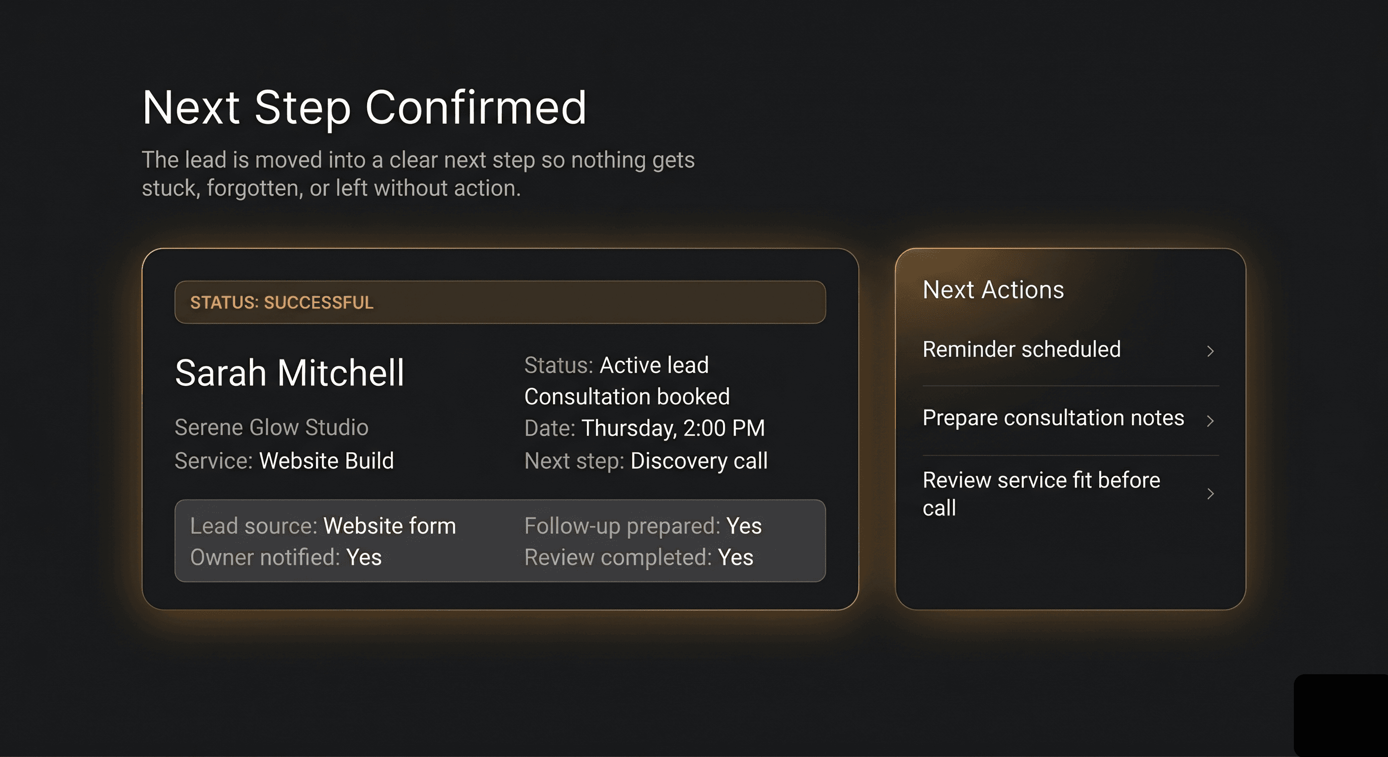
Task: Open the Discovery call next step
Action: pyautogui.click(x=699, y=461)
